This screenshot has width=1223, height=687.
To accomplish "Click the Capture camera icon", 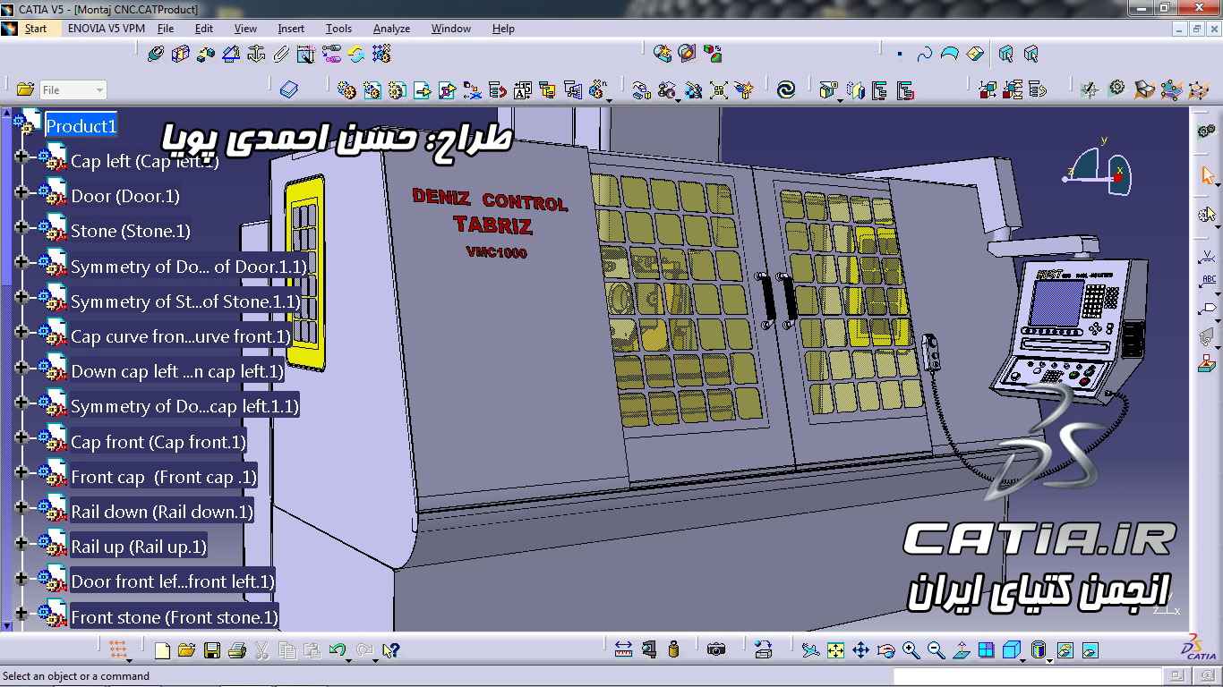I will click(x=716, y=650).
